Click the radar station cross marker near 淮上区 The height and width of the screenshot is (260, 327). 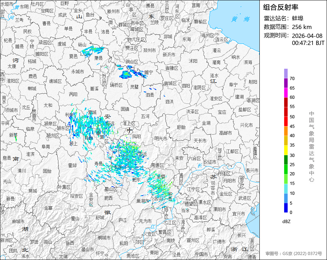[130, 130]
